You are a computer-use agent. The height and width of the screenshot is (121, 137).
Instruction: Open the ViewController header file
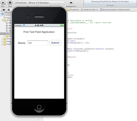[8, 31]
